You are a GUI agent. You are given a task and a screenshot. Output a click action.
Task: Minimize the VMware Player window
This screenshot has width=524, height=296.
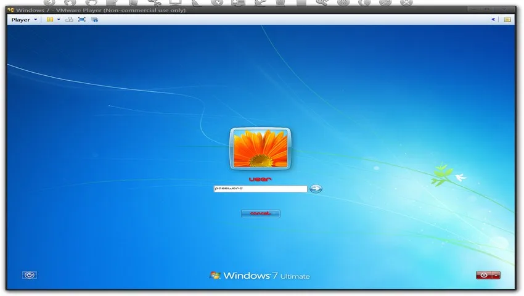click(x=473, y=9)
